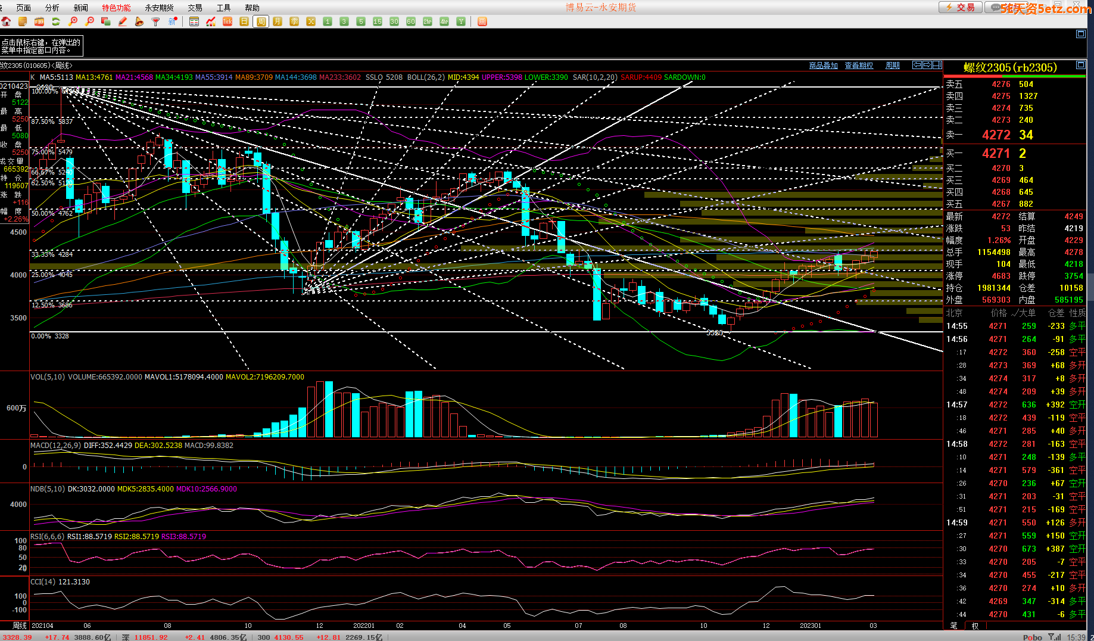Click the orange X period icon
Screen dimensions: 1094x641
tap(311, 21)
